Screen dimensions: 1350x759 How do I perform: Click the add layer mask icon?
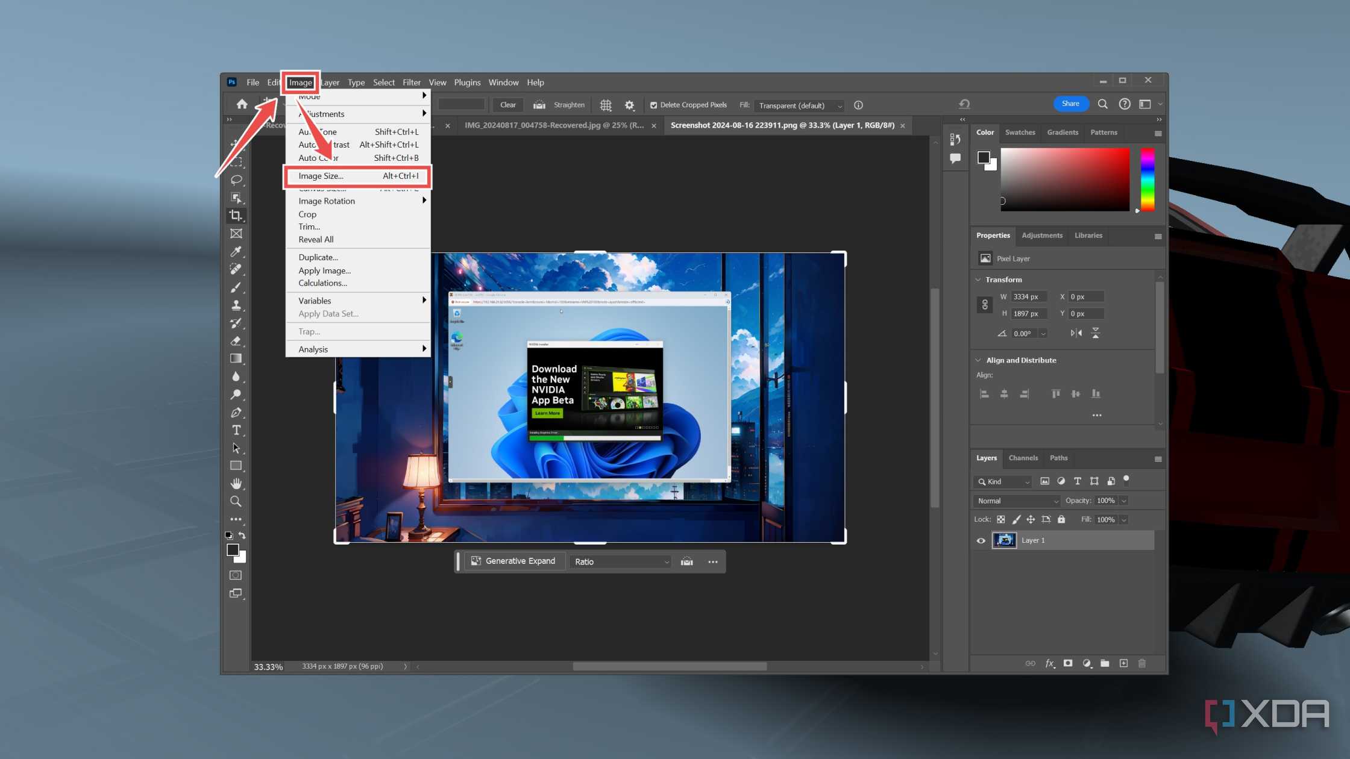pos(1068,663)
